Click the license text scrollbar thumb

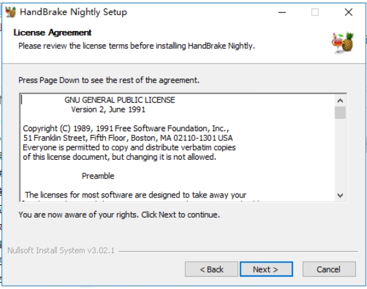[x=340, y=112]
